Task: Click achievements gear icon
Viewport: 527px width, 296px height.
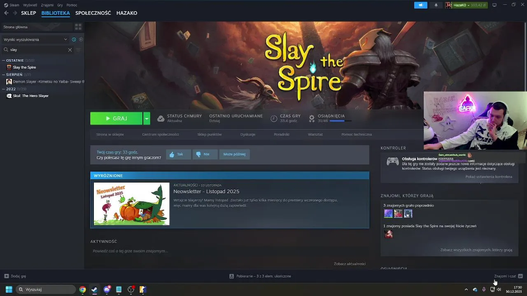Action: (x=312, y=118)
